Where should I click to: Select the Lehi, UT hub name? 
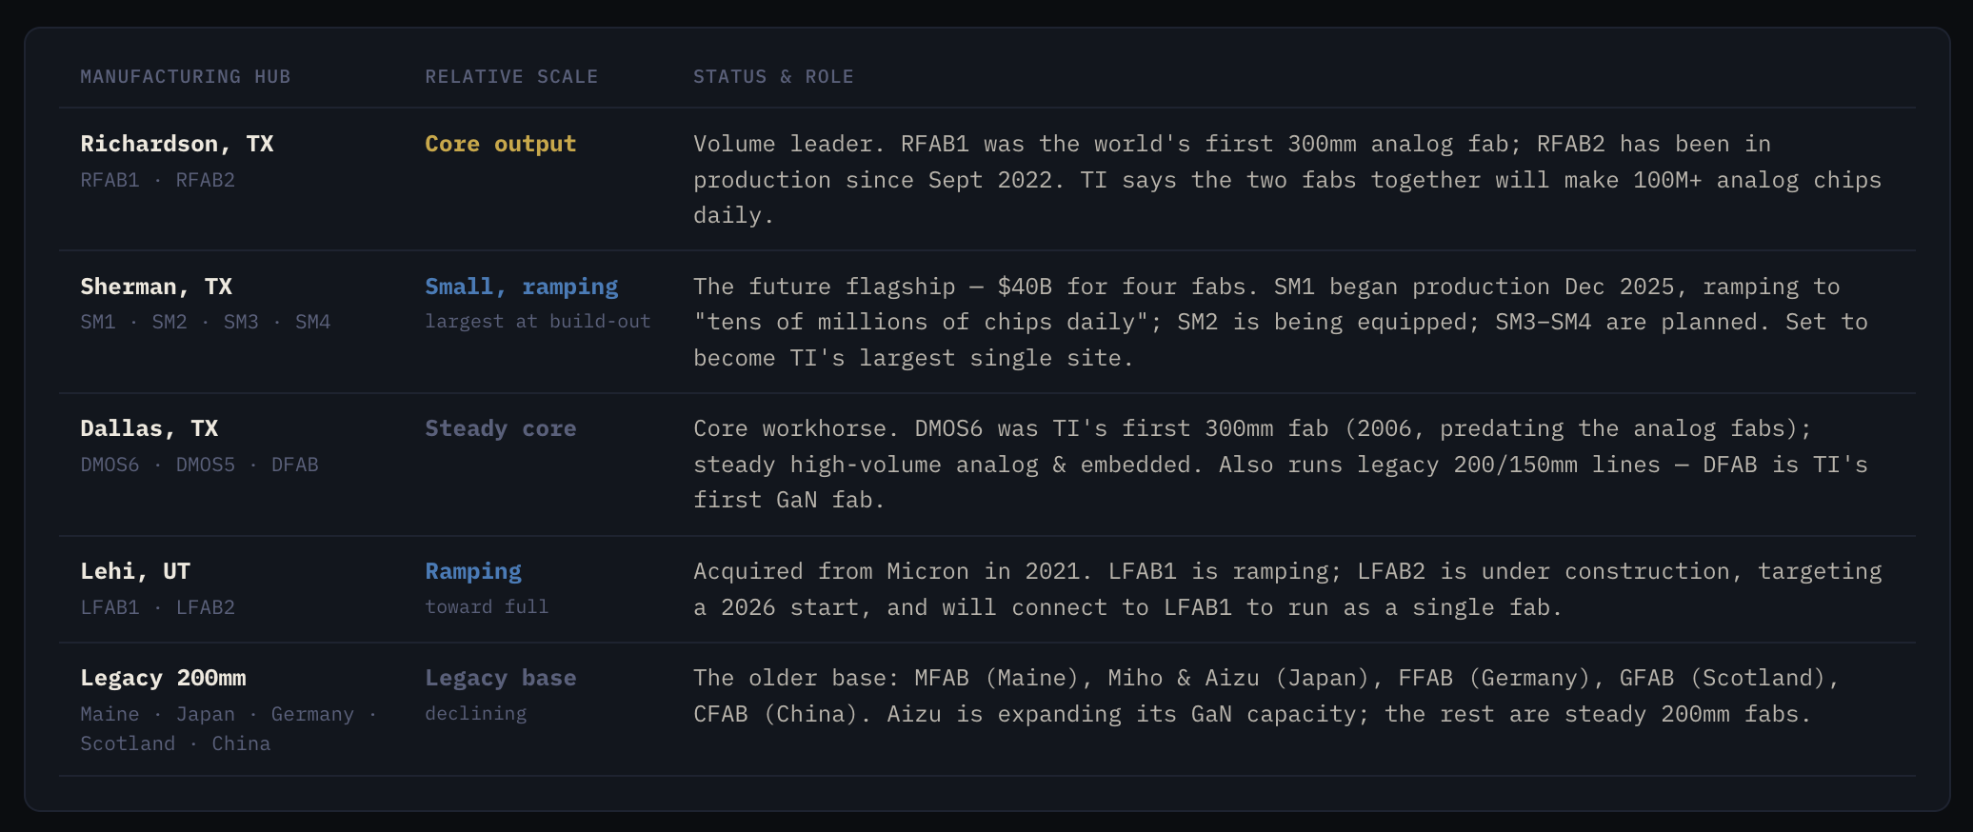(x=135, y=571)
